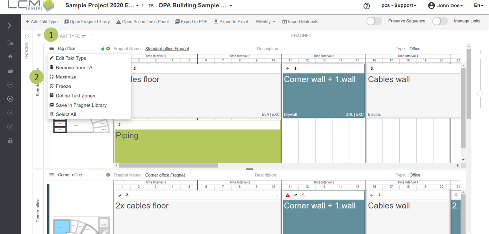Expand the left sidebar with chevron arrow
This screenshot has height=234, width=489.
(x=10, y=26)
